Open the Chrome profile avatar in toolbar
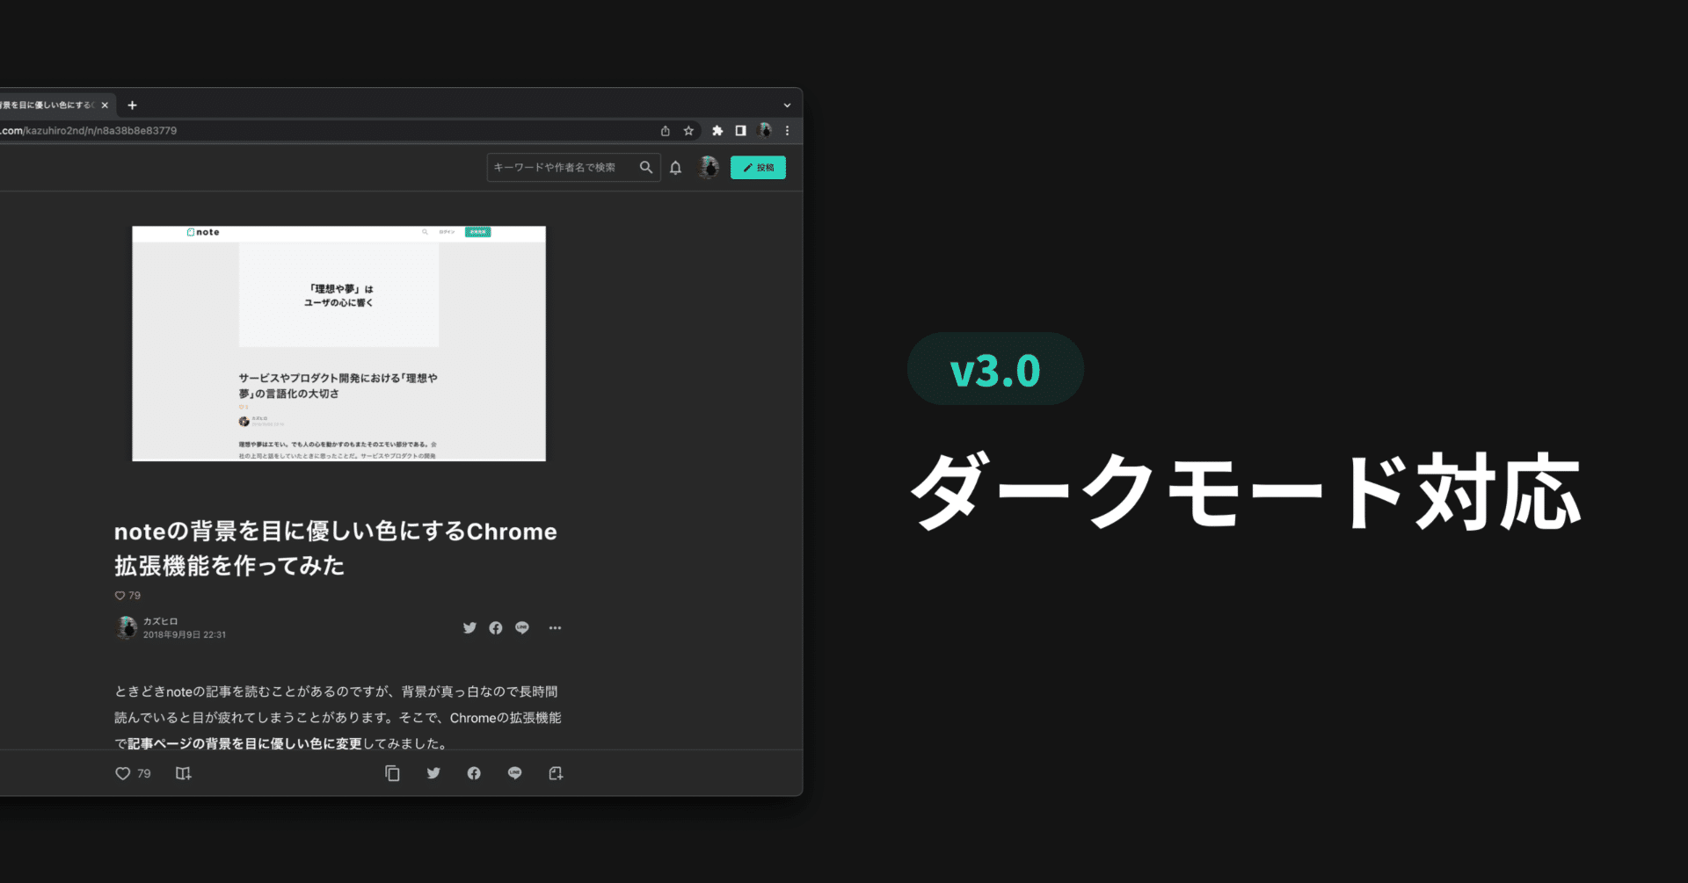Screen dimensions: 1688x883 click(765, 131)
